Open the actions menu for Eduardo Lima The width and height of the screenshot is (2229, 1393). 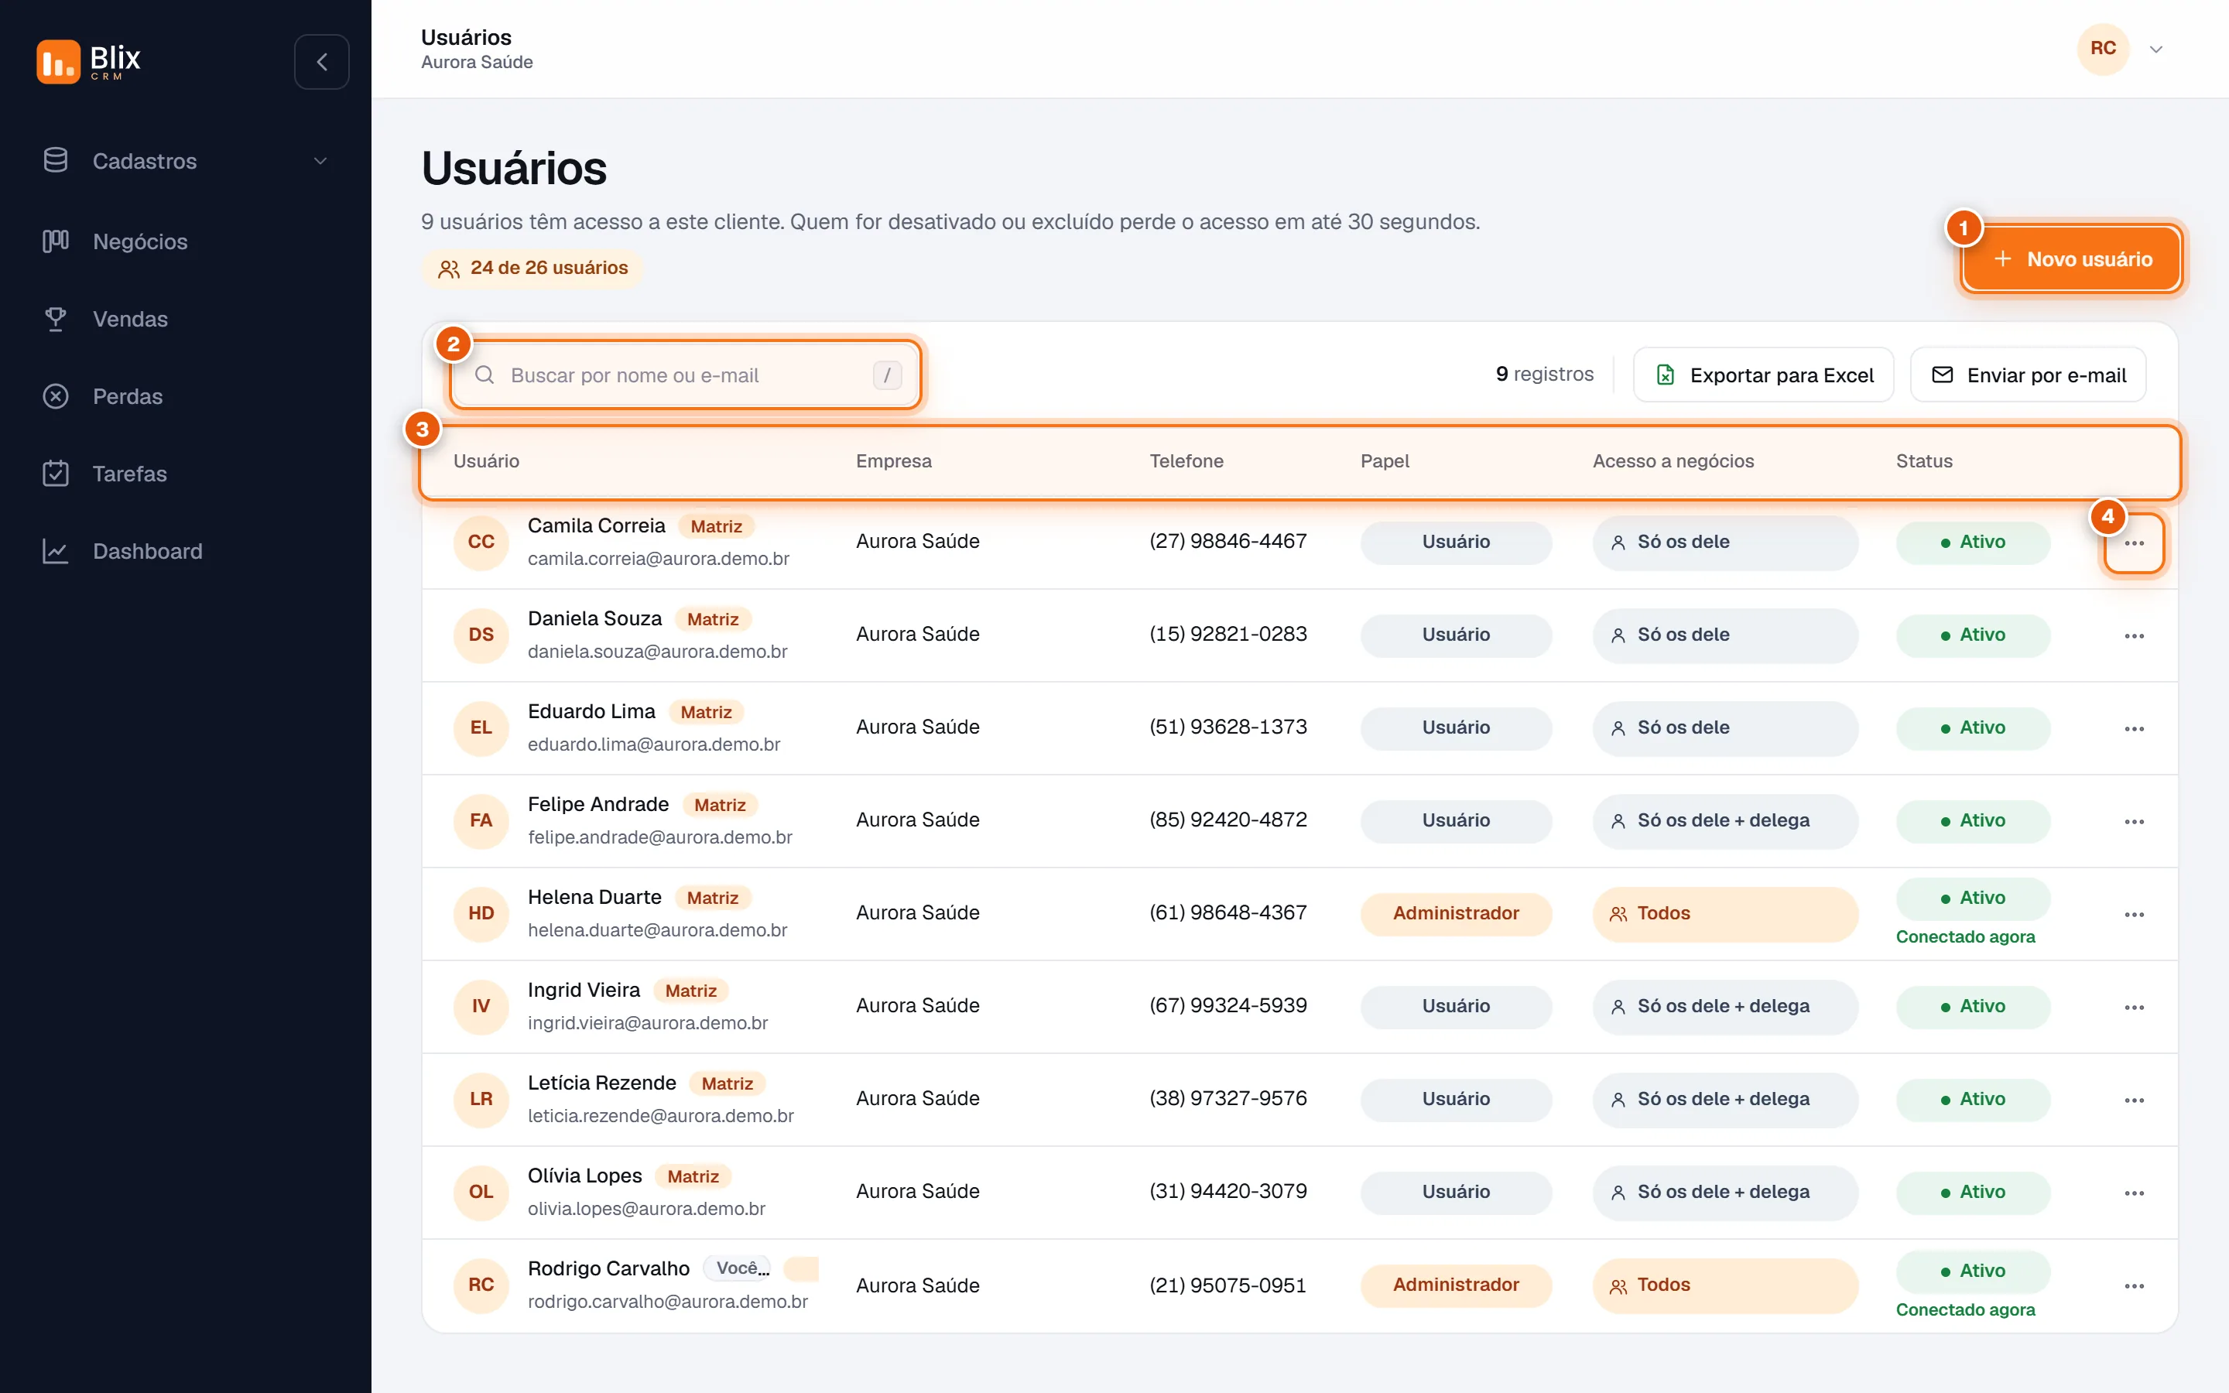(x=2134, y=729)
